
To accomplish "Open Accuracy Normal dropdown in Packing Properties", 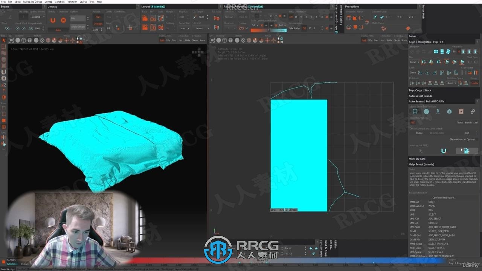I will point(229,17).
